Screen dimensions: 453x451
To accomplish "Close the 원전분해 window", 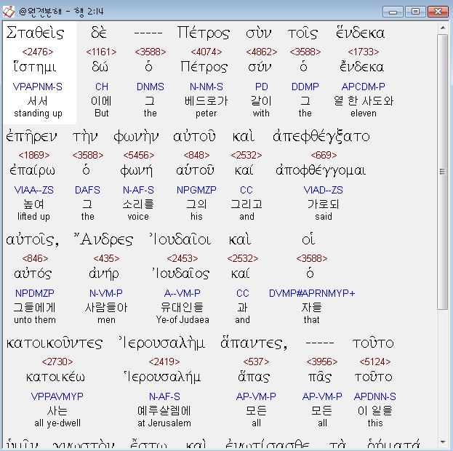I will pyautogui.click(x=438, y=12).
